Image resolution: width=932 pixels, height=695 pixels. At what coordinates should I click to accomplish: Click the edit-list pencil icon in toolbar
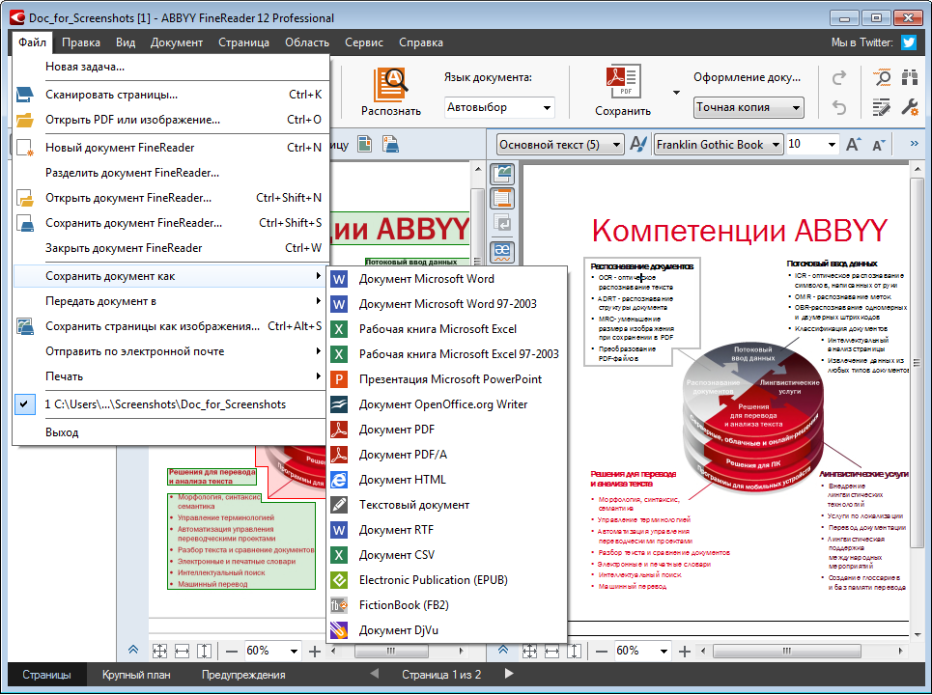coord(882,107)
